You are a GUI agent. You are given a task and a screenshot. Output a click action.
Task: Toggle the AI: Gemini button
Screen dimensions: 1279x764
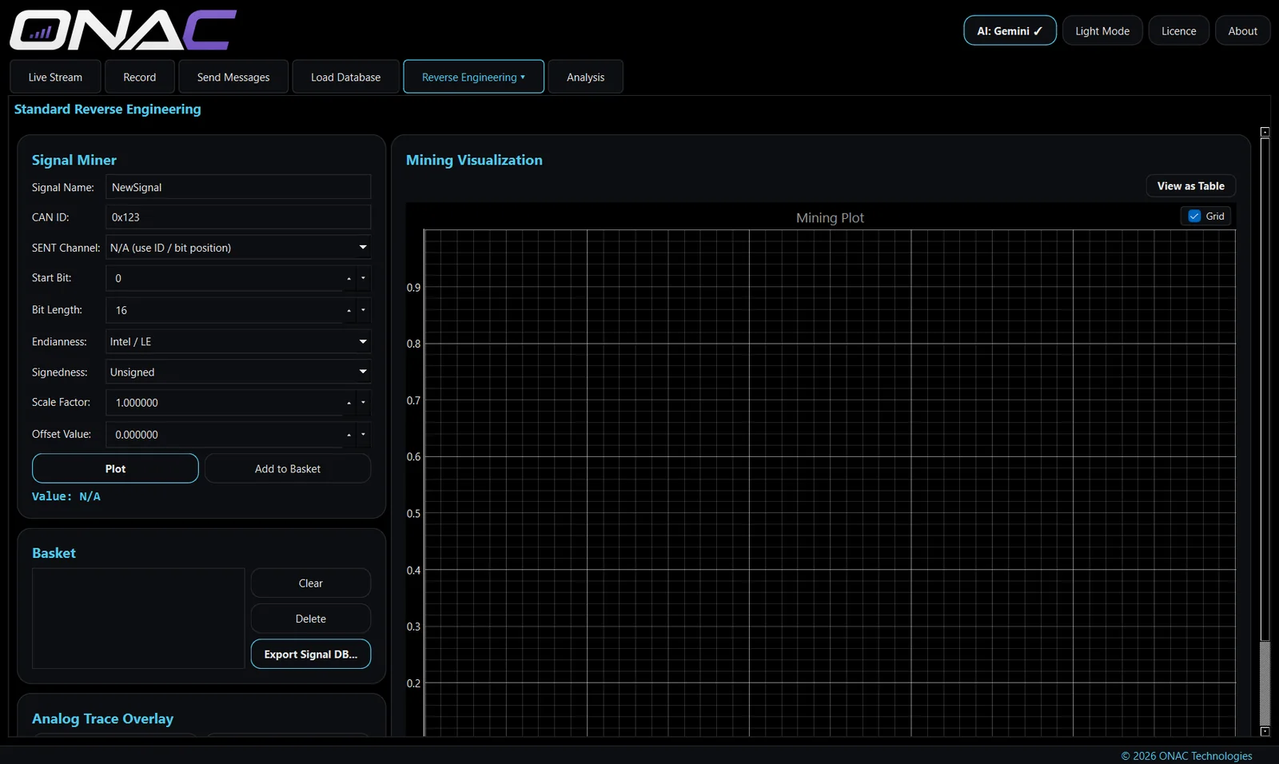point(1010,30)
